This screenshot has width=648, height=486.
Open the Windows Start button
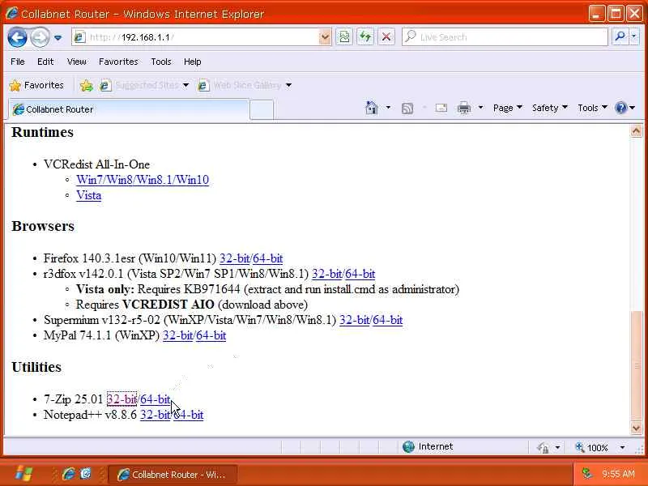tap(23, 474)
